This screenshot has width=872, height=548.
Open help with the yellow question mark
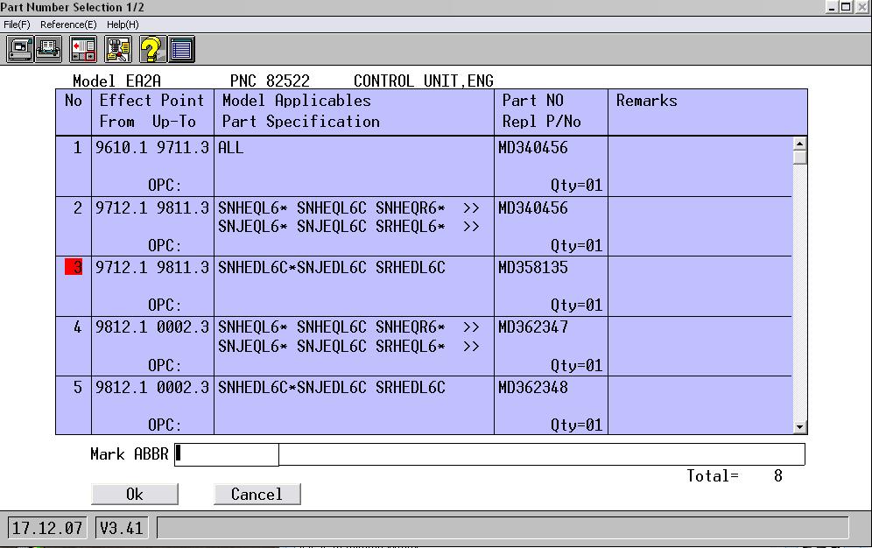(151, 49)
